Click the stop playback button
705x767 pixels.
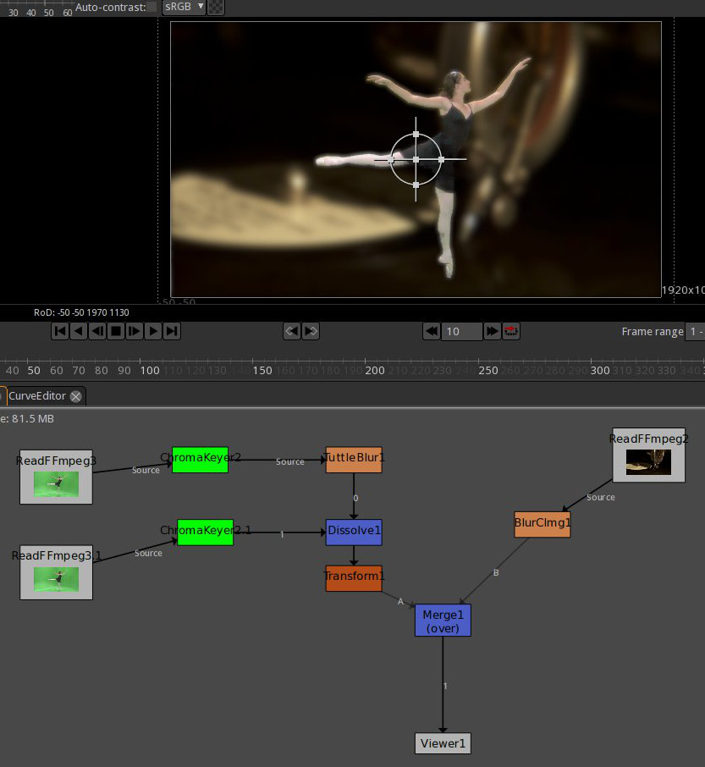[x=116, y=331]
